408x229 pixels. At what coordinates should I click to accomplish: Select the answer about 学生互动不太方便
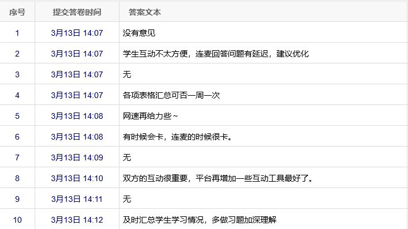pos(216,54)
